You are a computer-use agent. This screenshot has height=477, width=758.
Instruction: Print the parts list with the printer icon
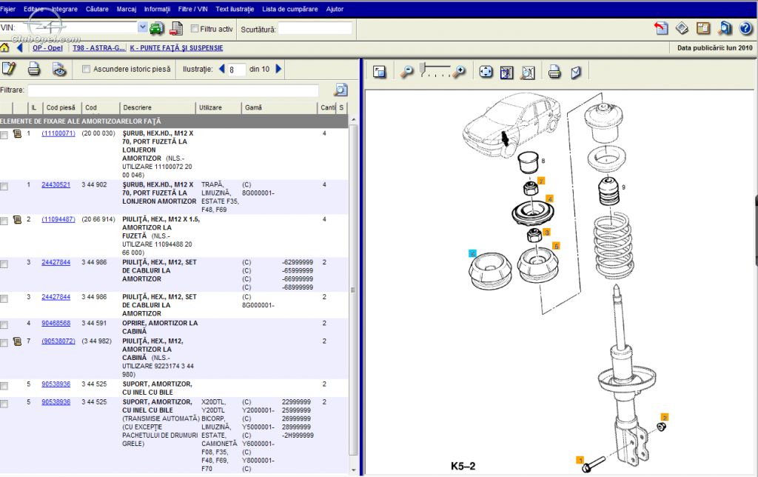pyautogui.click(x=34, y=69)
